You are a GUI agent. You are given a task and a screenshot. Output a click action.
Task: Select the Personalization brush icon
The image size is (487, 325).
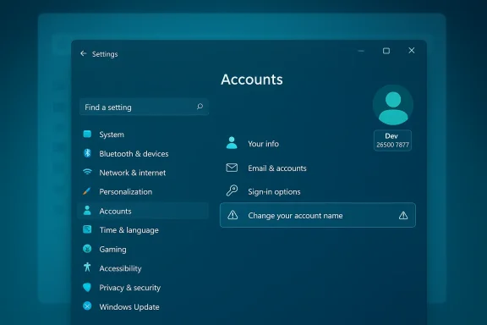point(86,191)
